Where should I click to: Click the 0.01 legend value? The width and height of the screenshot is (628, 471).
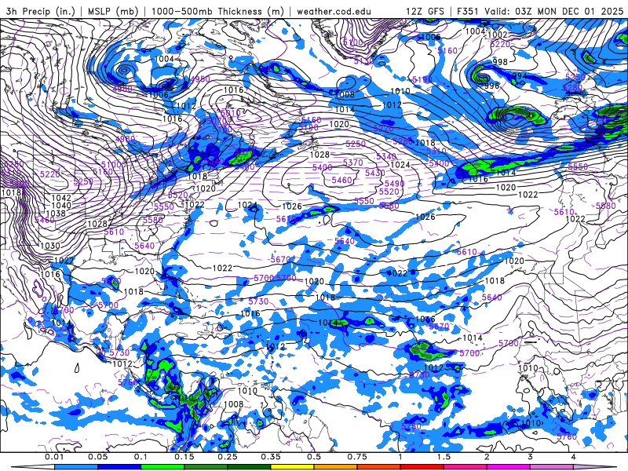pos(54,457)
